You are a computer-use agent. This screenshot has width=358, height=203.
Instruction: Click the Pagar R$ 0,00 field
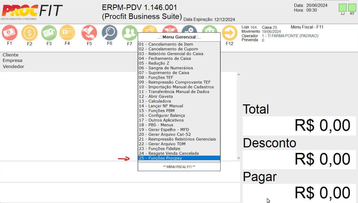click(299, 193)
